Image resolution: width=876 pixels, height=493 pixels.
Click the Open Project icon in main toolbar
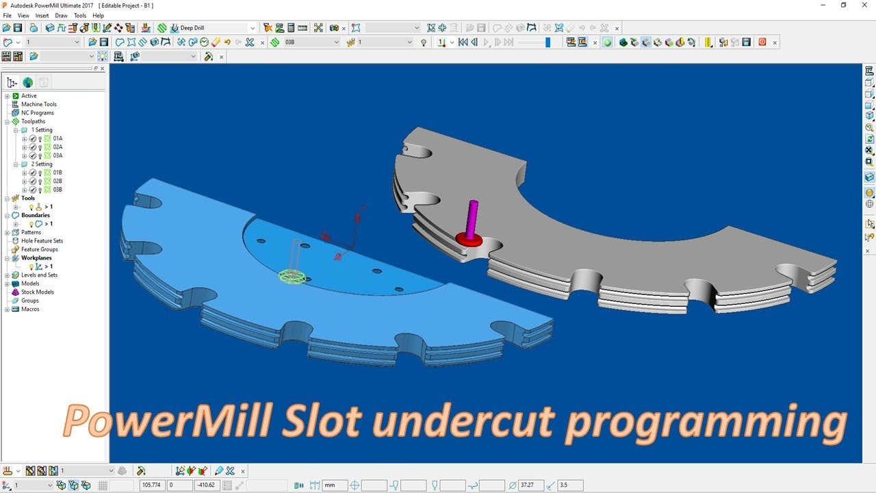(6, 28)
